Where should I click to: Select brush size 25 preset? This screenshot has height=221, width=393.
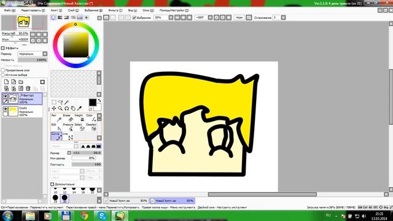pyautogui.click(x=55, y=199)
